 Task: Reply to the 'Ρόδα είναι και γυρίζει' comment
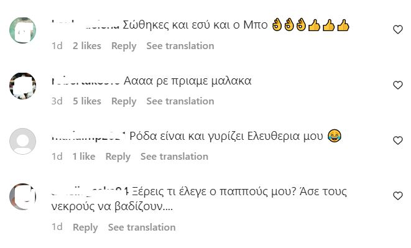[118, 157]
